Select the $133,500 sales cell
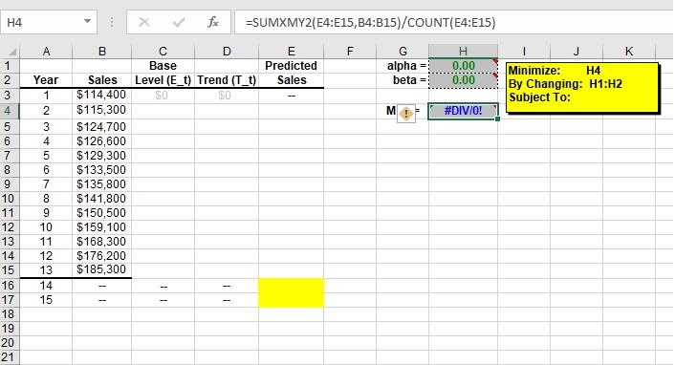 click(102, 169)
